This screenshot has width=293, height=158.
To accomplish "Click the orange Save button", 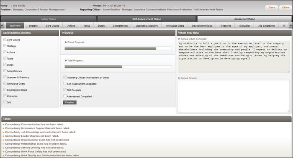I will coord(272,8).
